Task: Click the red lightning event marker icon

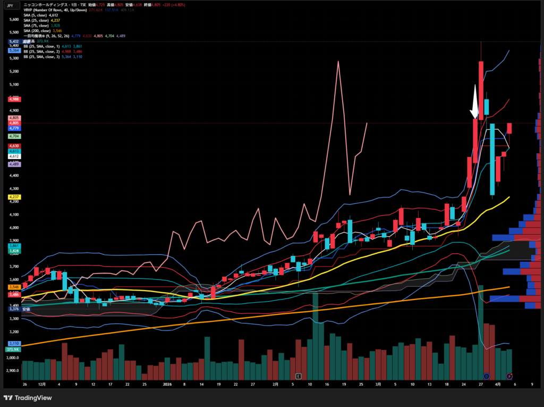Action: [510, 376]
